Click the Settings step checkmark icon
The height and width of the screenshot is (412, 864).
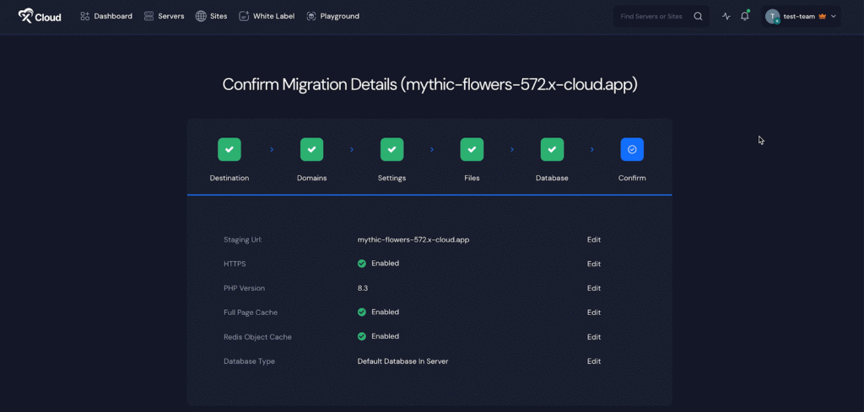click(391, 149)
